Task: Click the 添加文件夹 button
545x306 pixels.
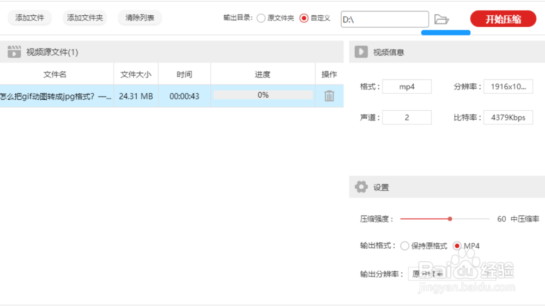Action: pyautogui.click(x=85, y=18)
